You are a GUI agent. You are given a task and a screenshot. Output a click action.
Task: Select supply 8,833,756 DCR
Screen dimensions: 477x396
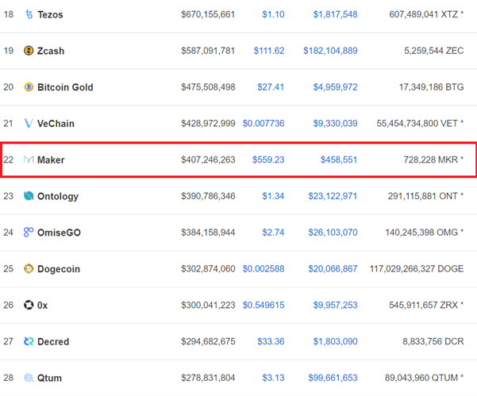pyautogui.click(x=433, y=341)
